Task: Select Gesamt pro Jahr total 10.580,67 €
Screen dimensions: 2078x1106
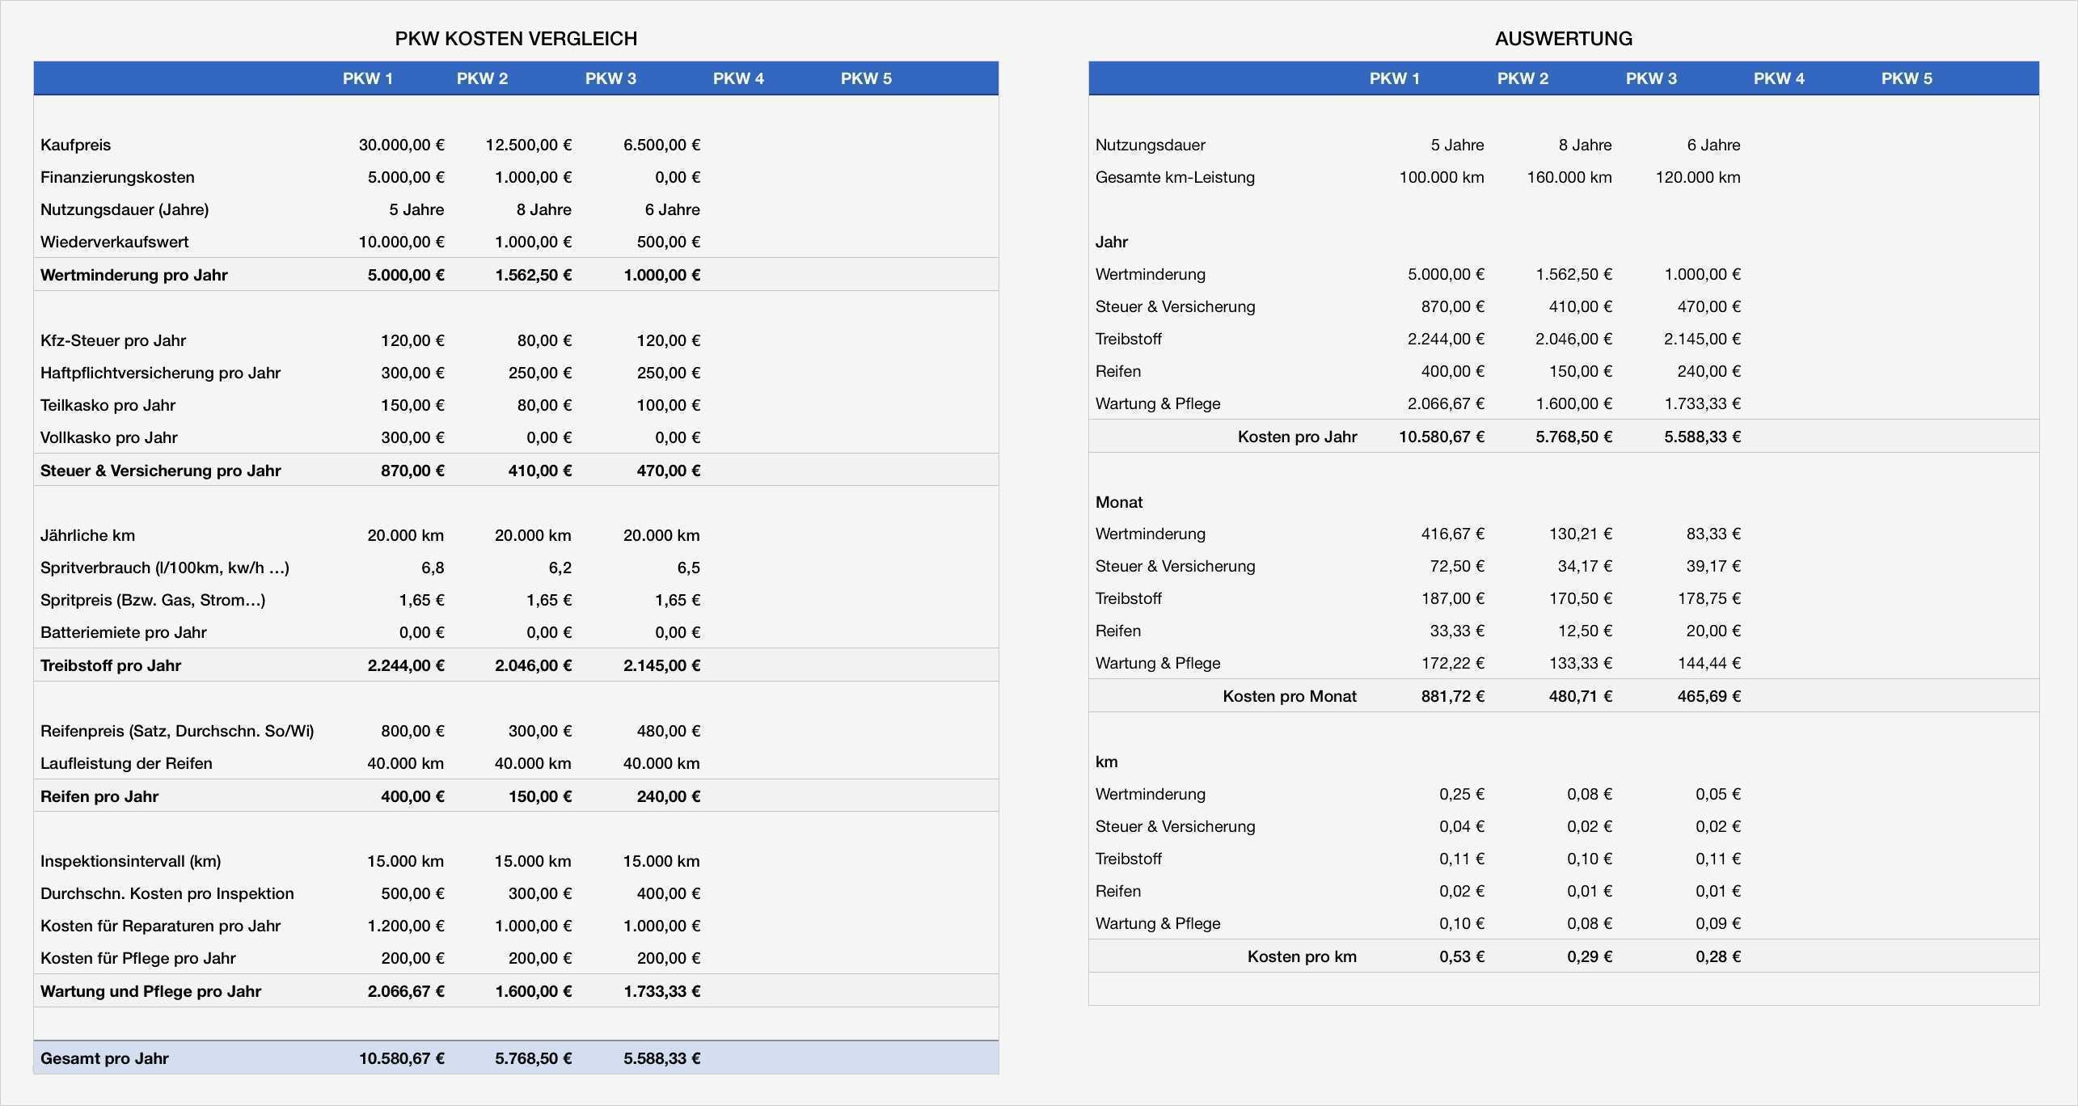Action: pyautogui.click(x=402, y=1058)
